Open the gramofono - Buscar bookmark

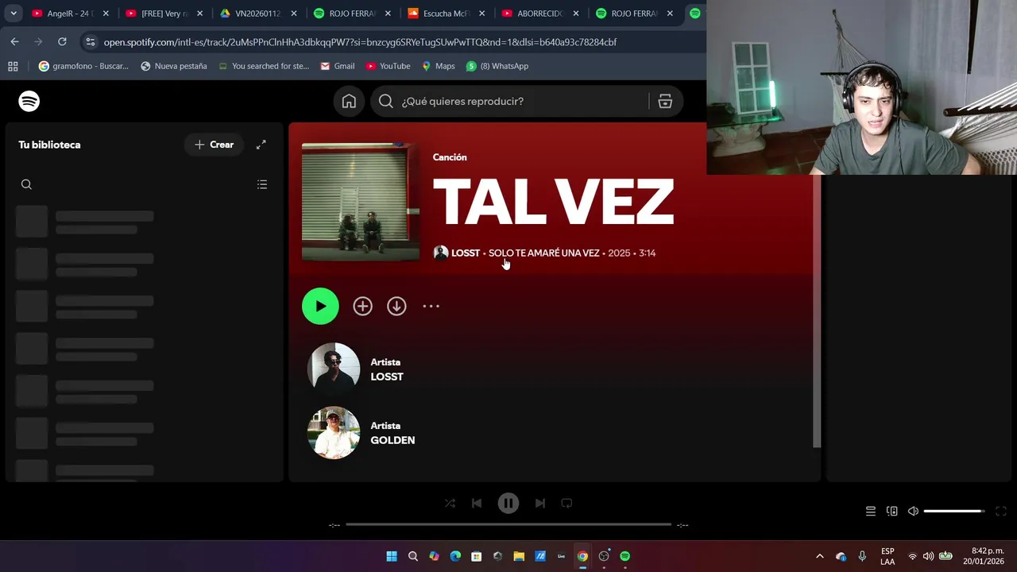tap(83, 66)
